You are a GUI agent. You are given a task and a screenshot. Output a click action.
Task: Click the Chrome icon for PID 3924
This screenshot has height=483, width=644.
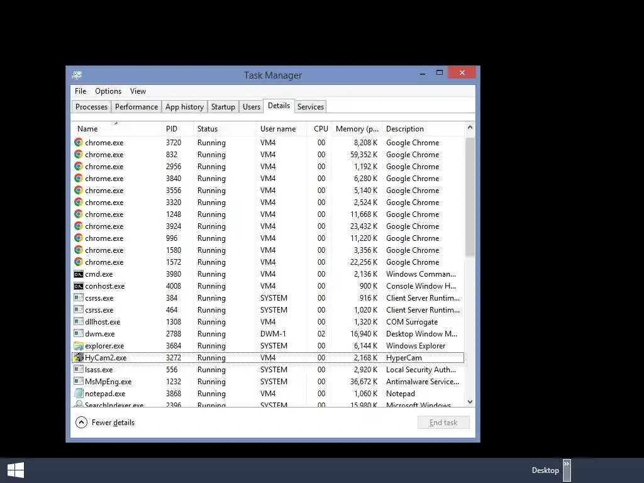(79, 226)
